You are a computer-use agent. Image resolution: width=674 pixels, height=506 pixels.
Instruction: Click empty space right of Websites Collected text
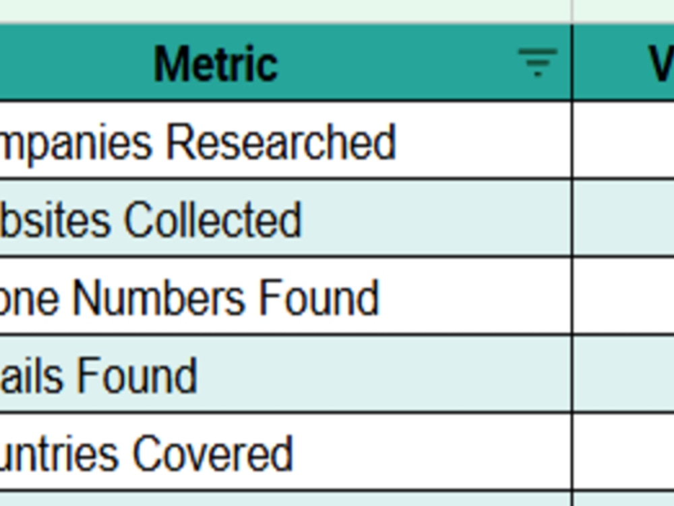point(436,218)
